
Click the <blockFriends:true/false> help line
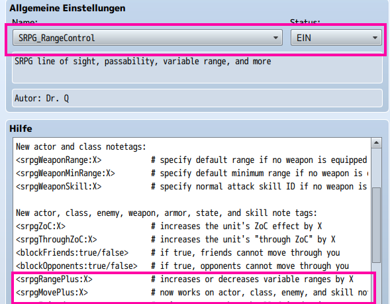click(x=178, y=253)
